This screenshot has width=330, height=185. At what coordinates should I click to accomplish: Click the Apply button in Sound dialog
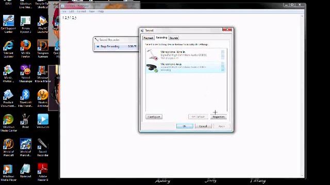click(x=222, y=126)
